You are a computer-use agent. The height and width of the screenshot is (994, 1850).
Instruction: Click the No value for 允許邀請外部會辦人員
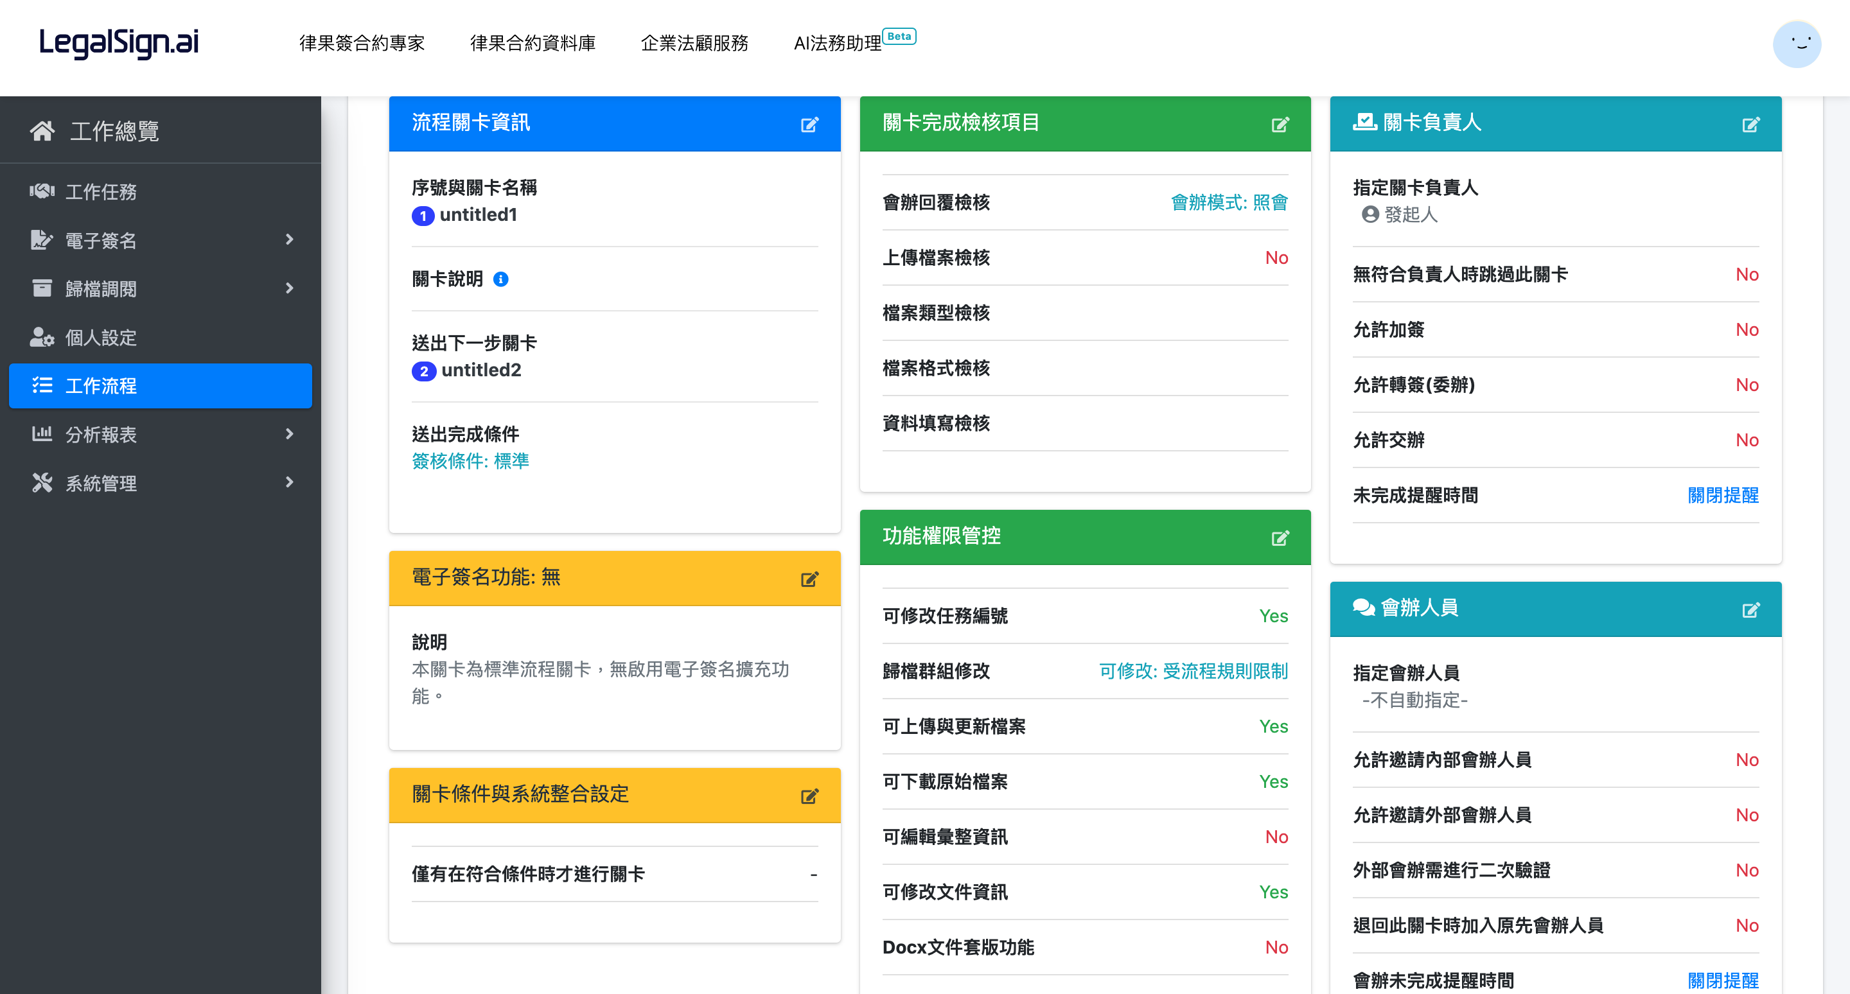coord(1747,815)
